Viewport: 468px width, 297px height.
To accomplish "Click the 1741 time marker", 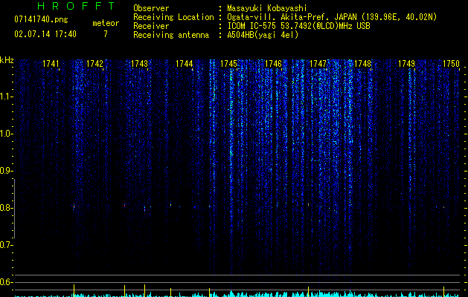I will pyautogui.click(x=51, y=63).
